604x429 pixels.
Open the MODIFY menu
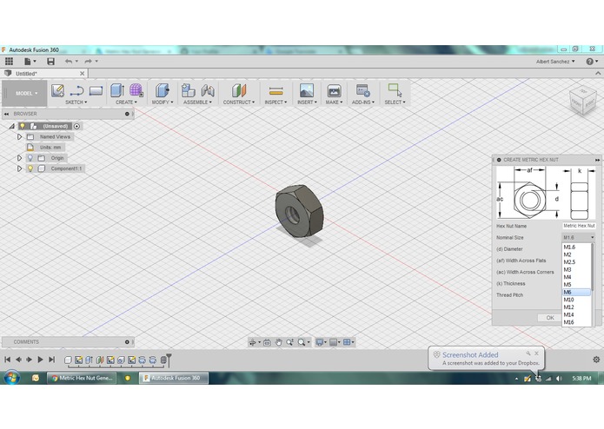[163, 102]
